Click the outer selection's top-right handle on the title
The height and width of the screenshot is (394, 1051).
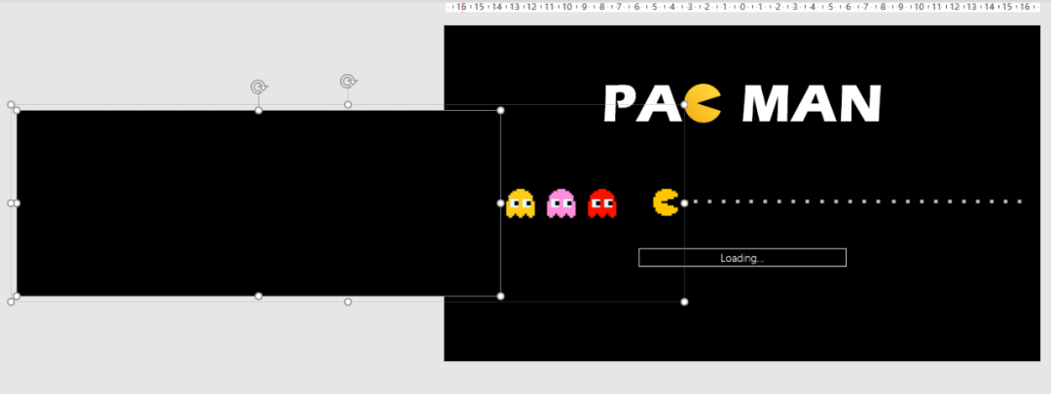pyautogui.click(x=684, y=104)
